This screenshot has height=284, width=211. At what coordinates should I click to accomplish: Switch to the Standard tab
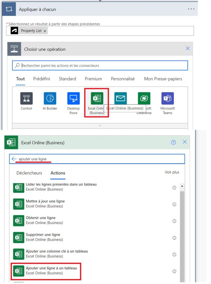[67, 79]
